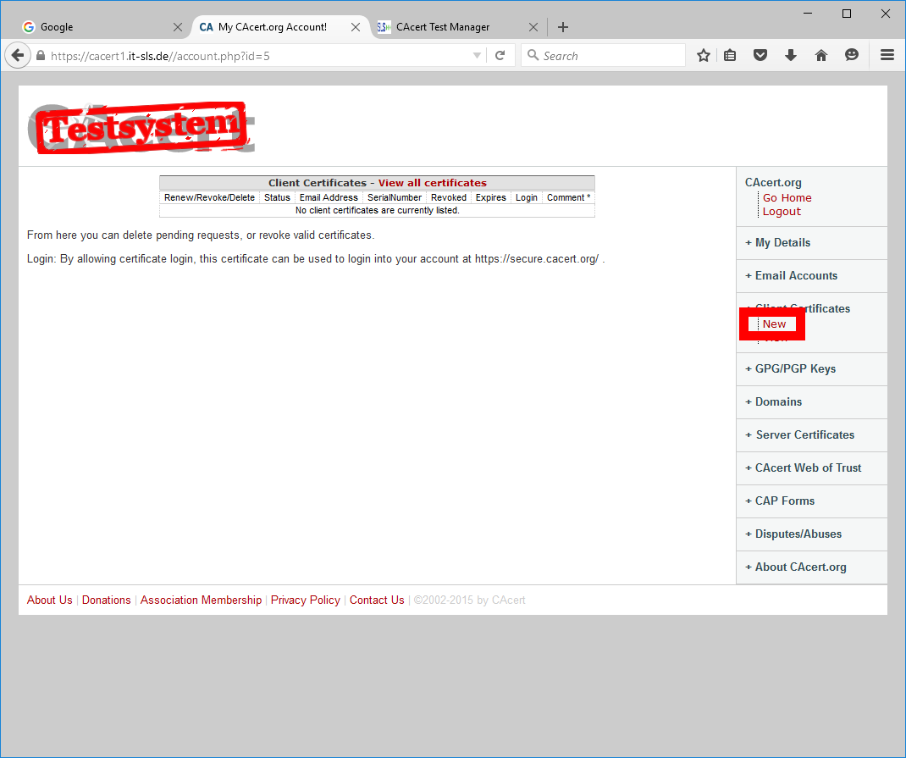Switch to the Google tab

(x=93, y=27)
